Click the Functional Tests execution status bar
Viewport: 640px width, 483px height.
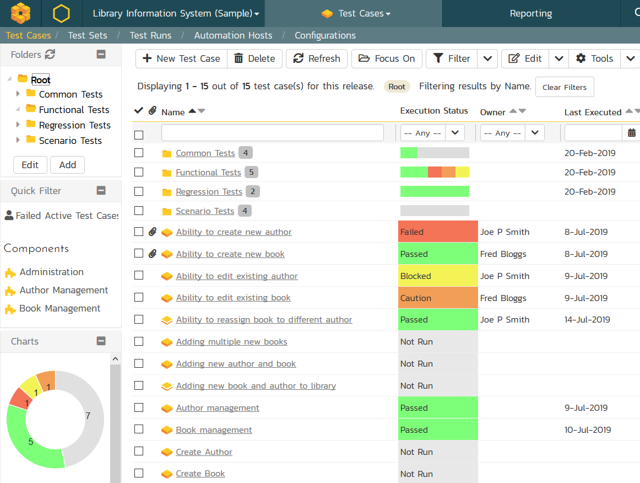[x=435, y=172]
